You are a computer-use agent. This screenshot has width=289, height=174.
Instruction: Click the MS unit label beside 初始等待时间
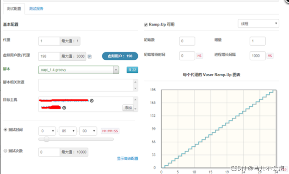[x=199, y=56]
